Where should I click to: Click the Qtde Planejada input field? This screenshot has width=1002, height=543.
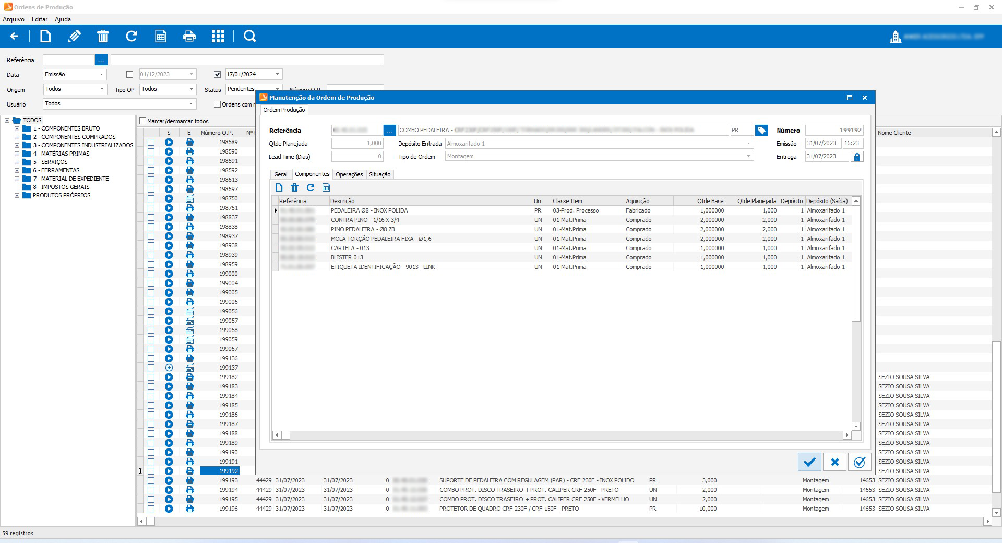pos(357,144)
